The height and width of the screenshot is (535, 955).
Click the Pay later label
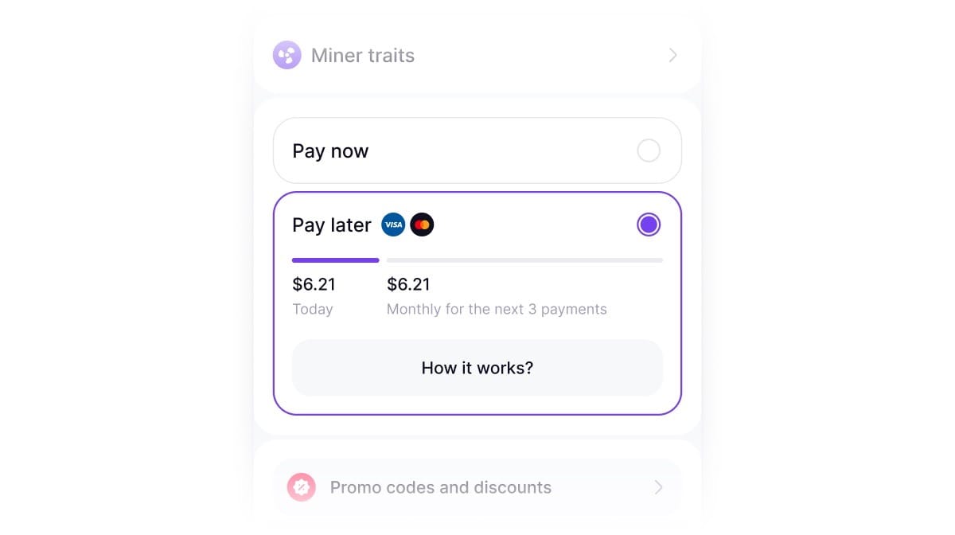pos(331,225)
